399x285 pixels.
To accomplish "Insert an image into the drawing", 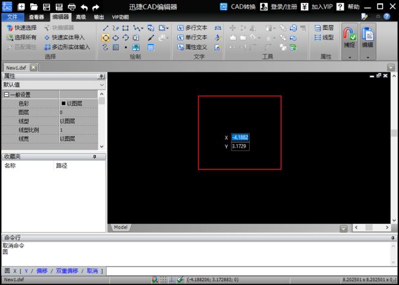I will 136,47.
